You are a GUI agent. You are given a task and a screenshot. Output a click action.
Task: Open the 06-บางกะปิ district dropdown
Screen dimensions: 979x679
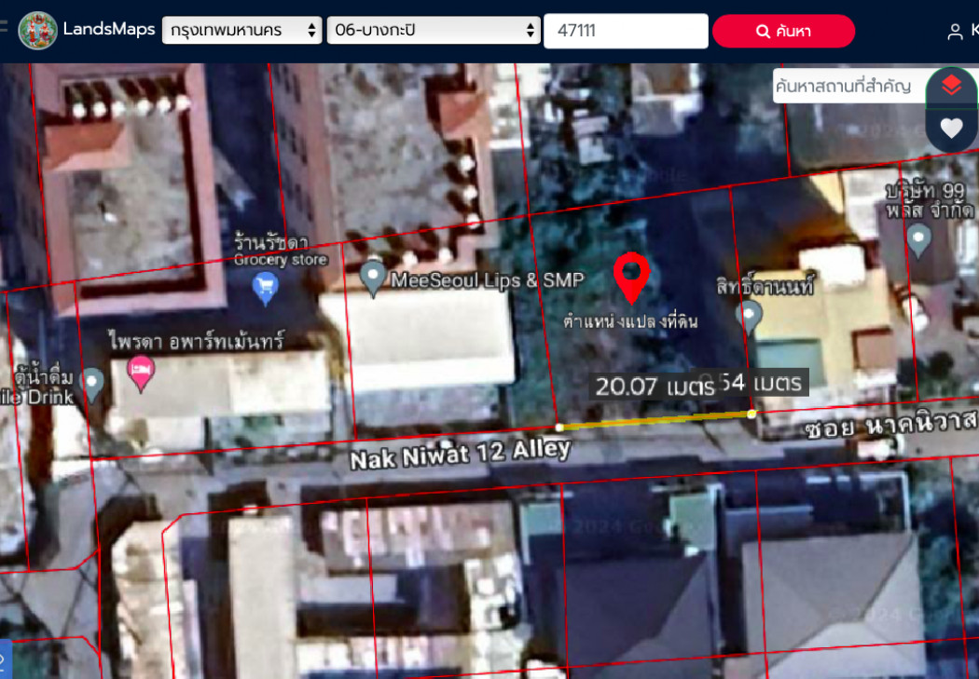434,31
